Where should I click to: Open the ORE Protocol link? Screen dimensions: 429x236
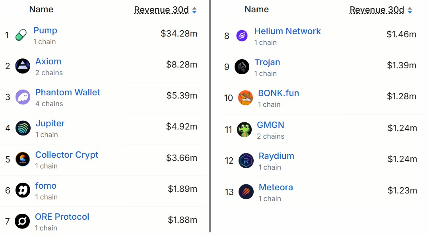(x=62, y=217)
